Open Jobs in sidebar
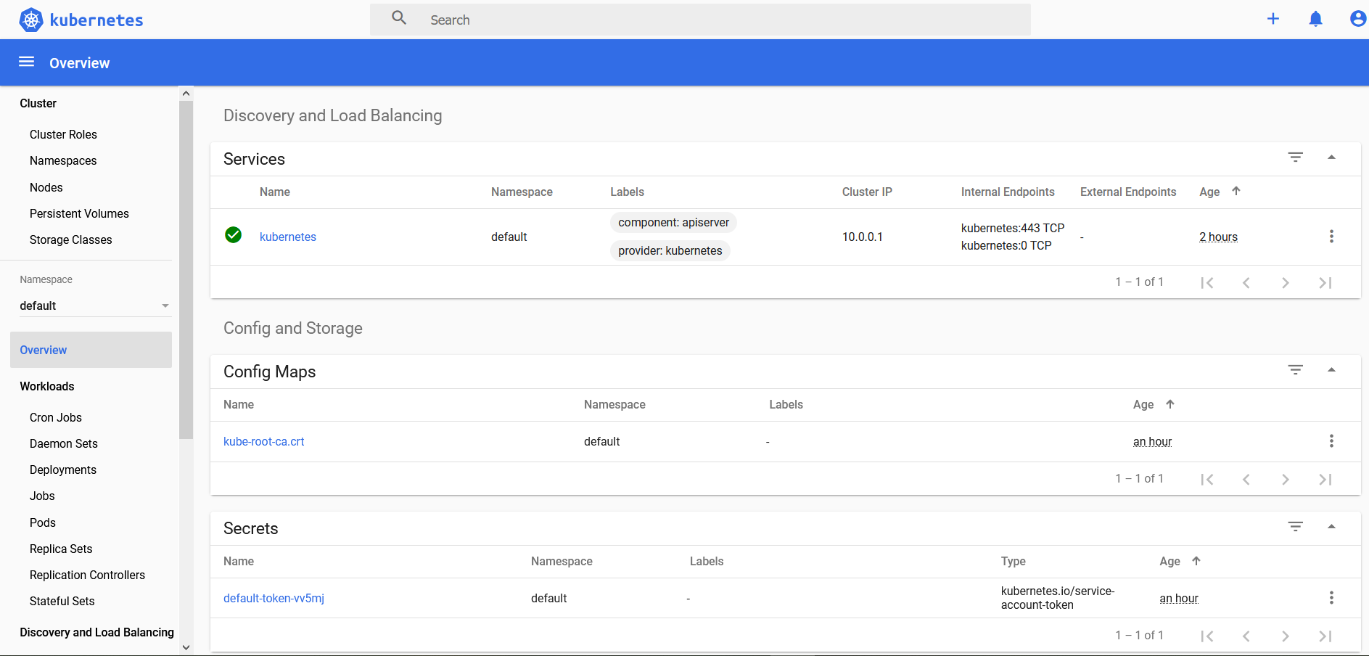The height and width of the screenshot is (656, 1369). [x=42, y=496]
